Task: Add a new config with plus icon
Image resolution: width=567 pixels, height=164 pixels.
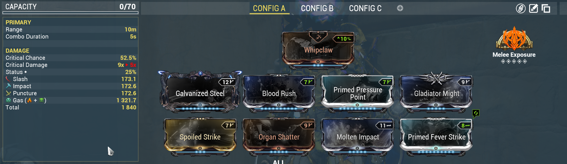Action: coord(400,8)
